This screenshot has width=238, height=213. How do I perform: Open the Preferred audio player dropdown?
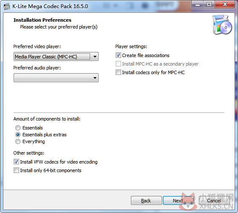(x=56, y=78)
